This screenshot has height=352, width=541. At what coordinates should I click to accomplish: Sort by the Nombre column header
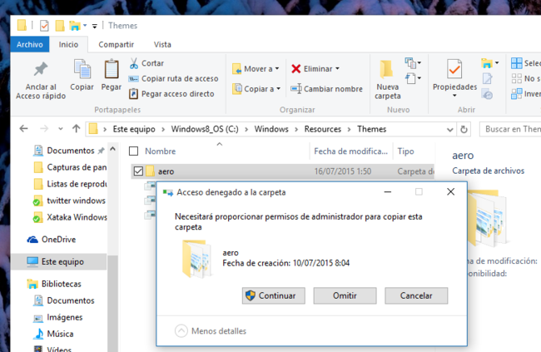(x=160, y=151)
